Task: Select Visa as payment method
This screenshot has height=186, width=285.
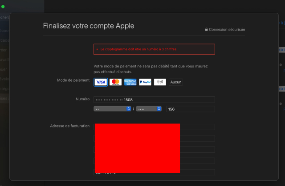Action: tap(101, 82)
